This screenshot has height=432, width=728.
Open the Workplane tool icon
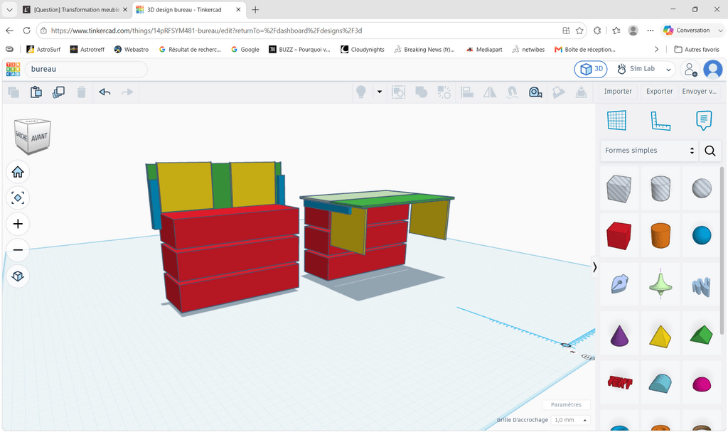[x=616, y=121]
